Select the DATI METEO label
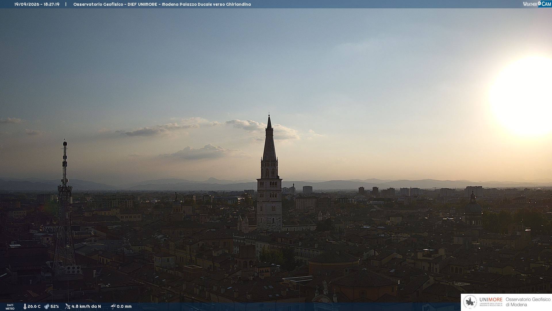Viewport: 552px width, 311px height. [10, 307]
